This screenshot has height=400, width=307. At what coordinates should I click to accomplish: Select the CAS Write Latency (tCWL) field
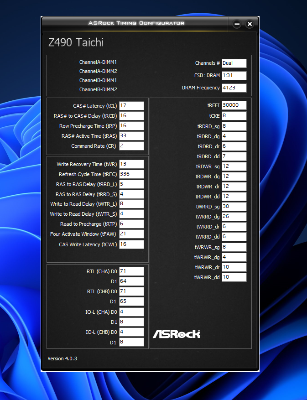pyautogui.click(x=131, y=244)
